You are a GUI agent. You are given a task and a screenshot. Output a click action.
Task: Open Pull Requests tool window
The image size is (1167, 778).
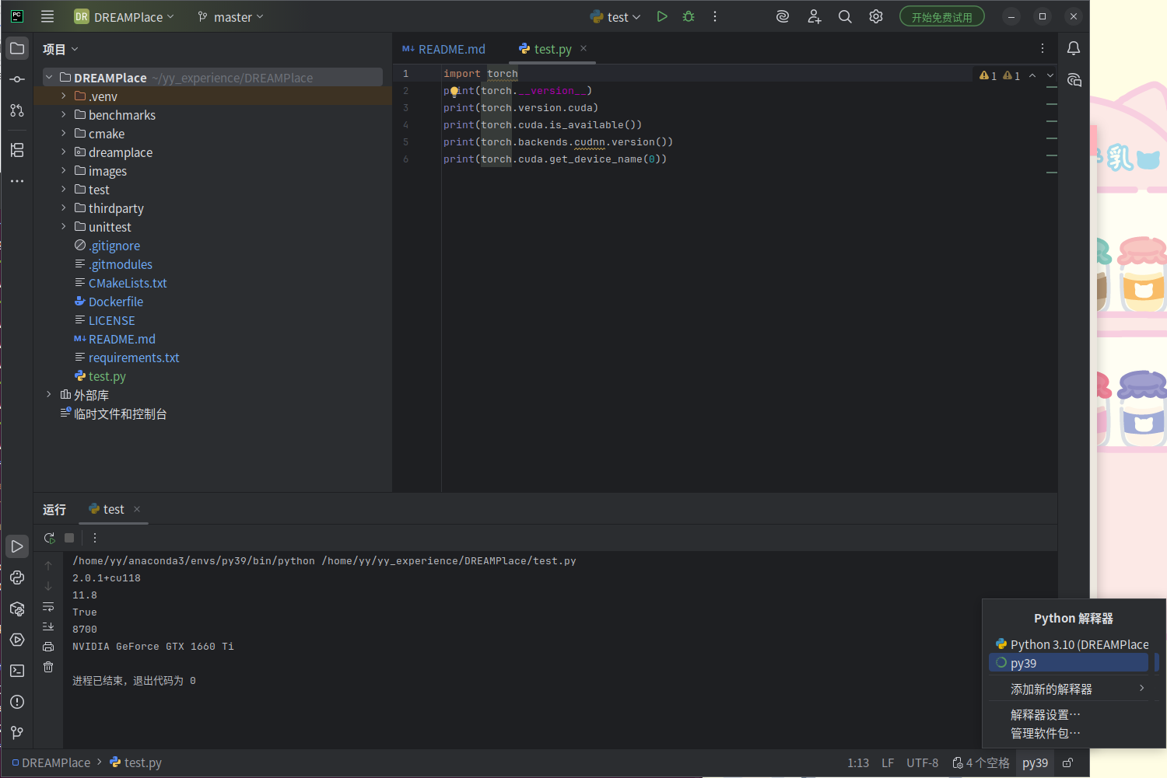click(x=17, y=110)
